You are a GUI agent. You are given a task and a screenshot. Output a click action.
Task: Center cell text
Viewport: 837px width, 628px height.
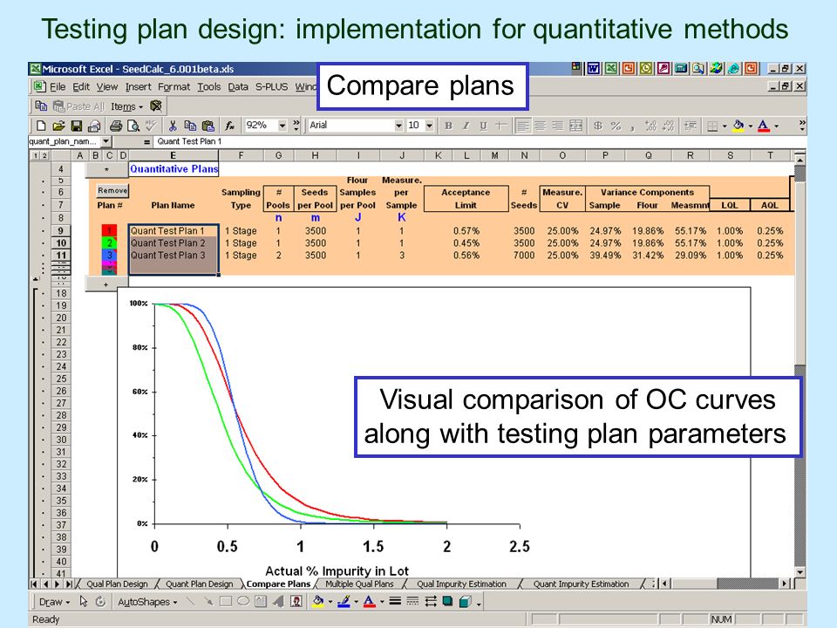(x=541, y=126)
